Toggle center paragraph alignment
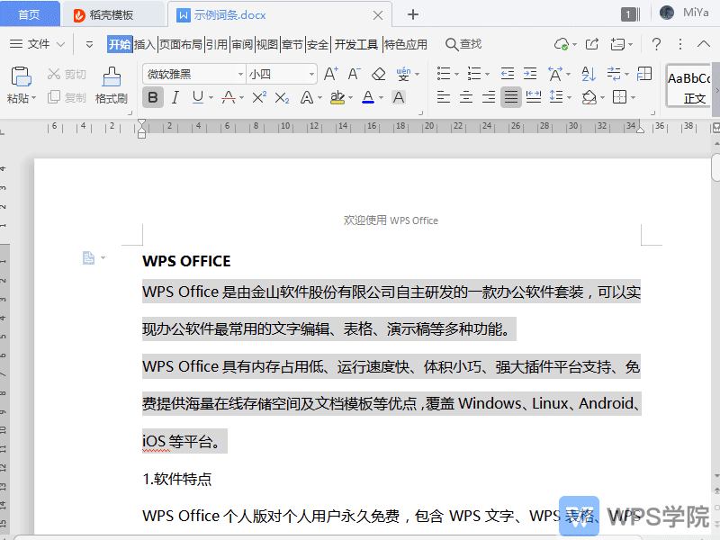The image size is (720, 540). [x=466, y=97]
